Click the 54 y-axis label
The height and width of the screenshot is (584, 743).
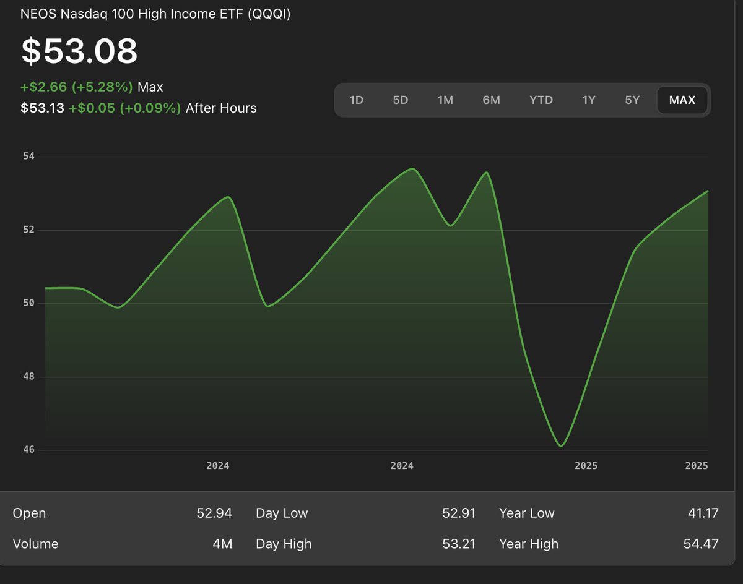(x=29, y=157)
